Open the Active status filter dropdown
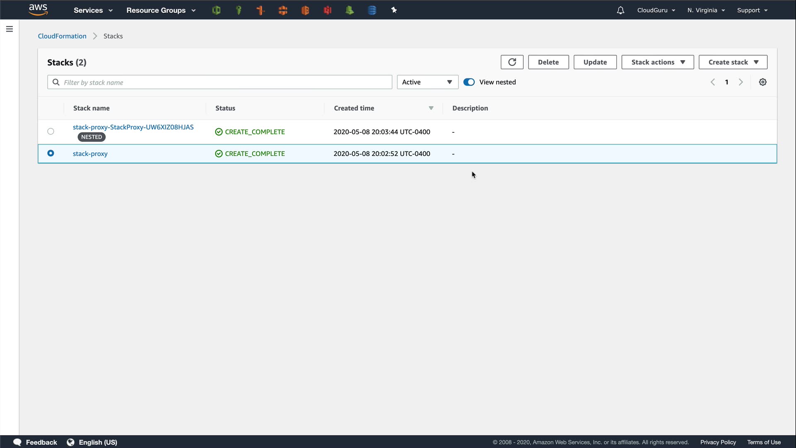Image resolution: width=796 pixels, height=448 pixels. coord(427,82)
